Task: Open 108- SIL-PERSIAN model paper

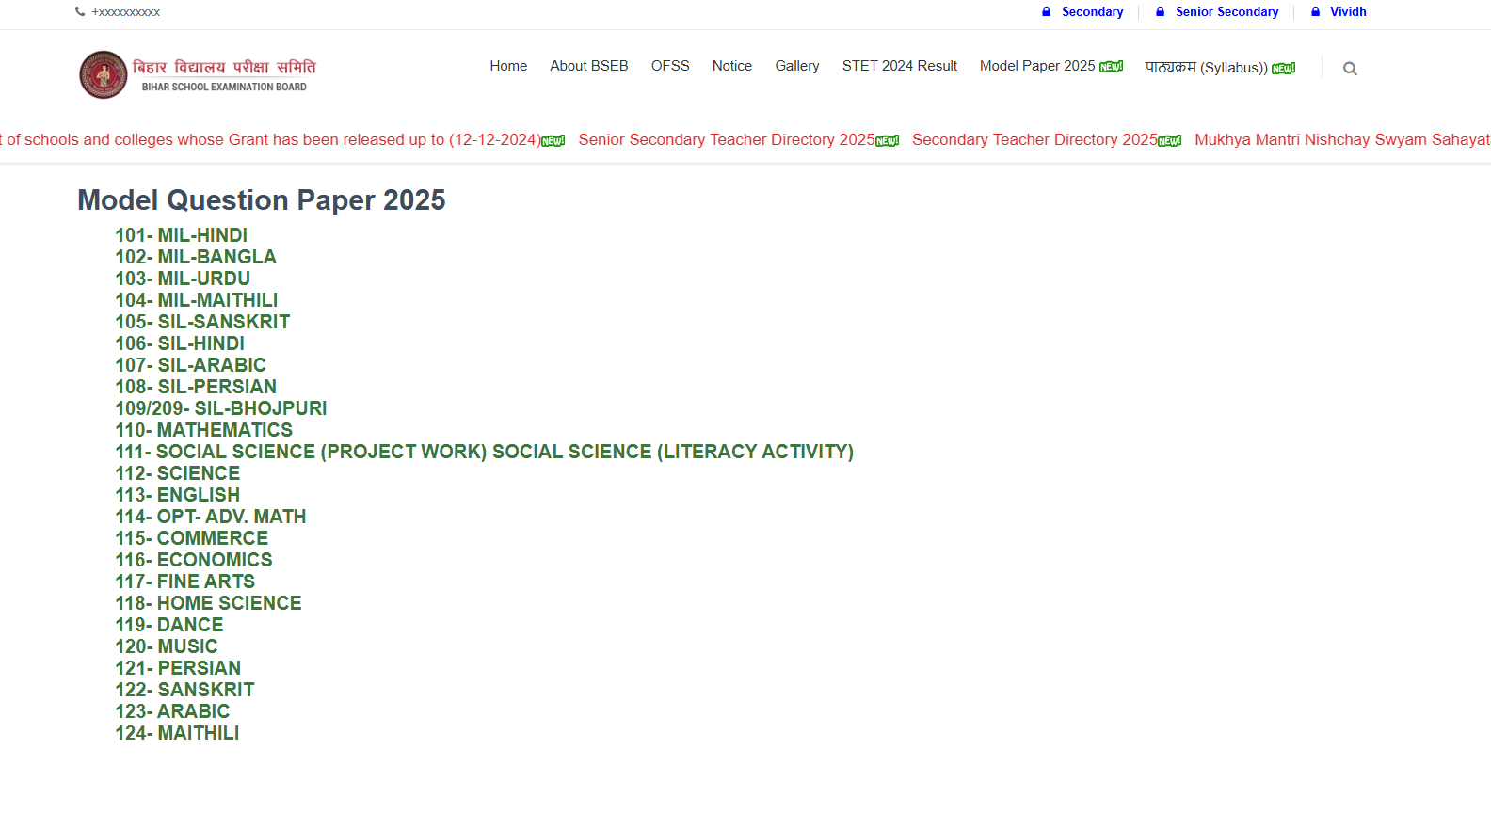Action: click(196, 387)
